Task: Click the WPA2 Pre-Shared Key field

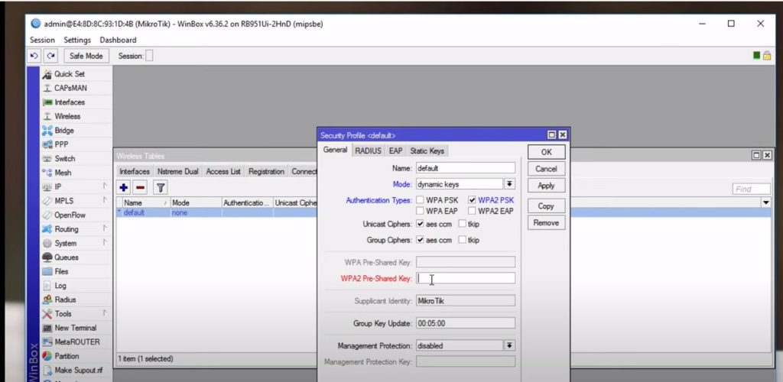Action: pos(466,278)
